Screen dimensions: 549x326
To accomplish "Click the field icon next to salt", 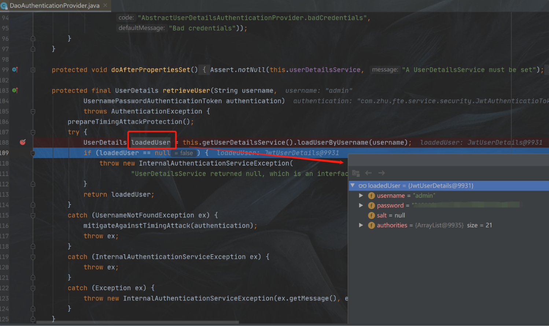I will (371, 215).
